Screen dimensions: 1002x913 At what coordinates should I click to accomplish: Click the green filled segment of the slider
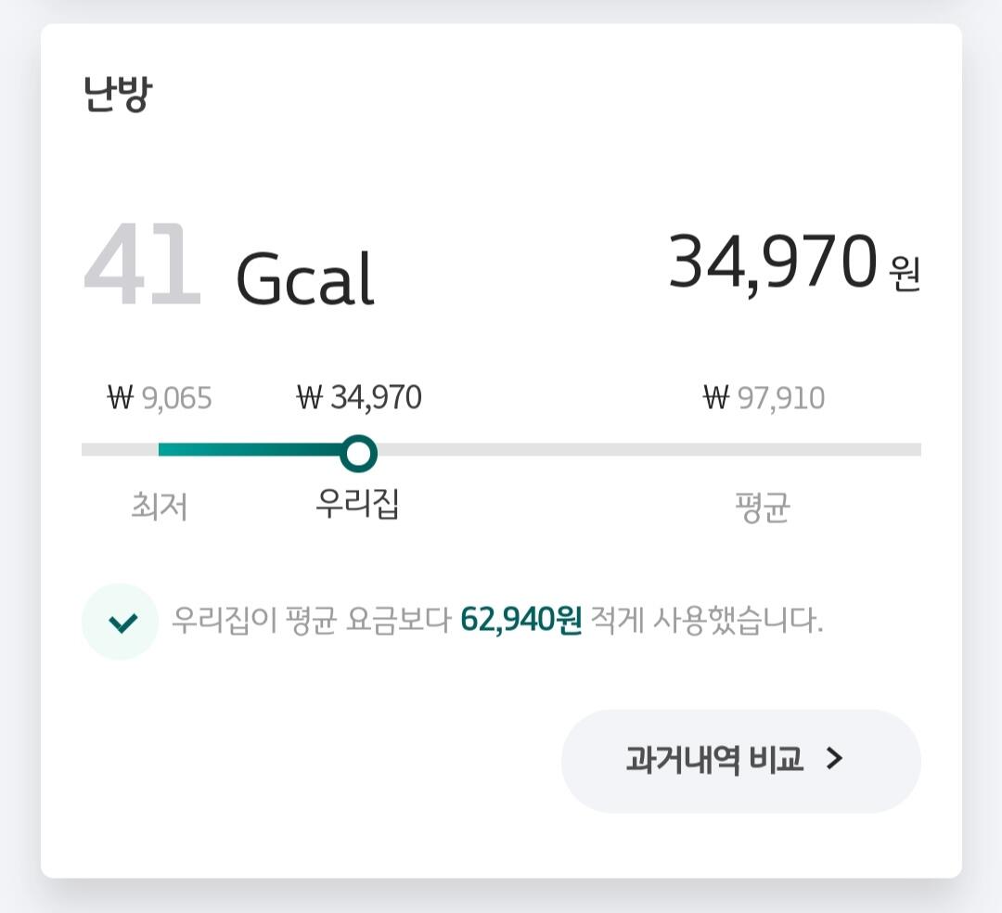point(250,450)
